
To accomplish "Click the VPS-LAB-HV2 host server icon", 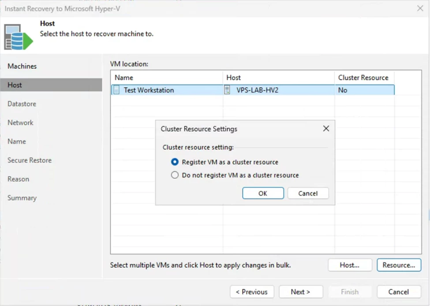I will point(227,90).
